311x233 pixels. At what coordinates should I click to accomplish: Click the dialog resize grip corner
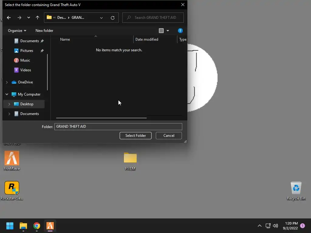(x=185, y=141)
